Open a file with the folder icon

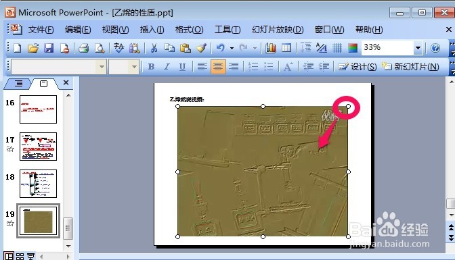33,48
